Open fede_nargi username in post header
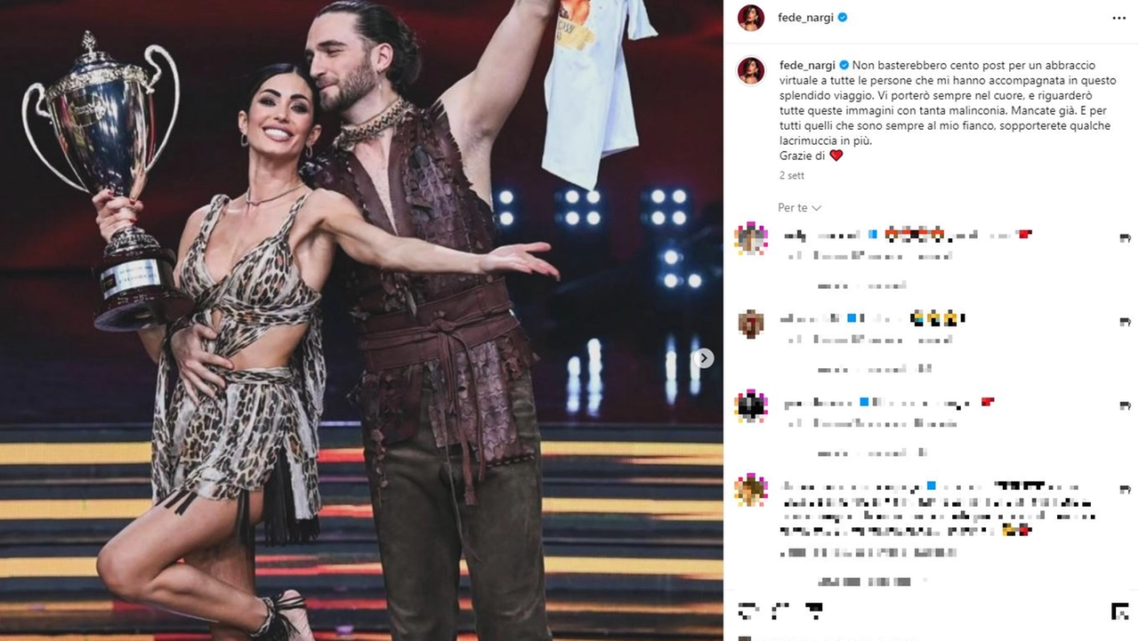1139x641 pixels. click(x=805, y=17)
